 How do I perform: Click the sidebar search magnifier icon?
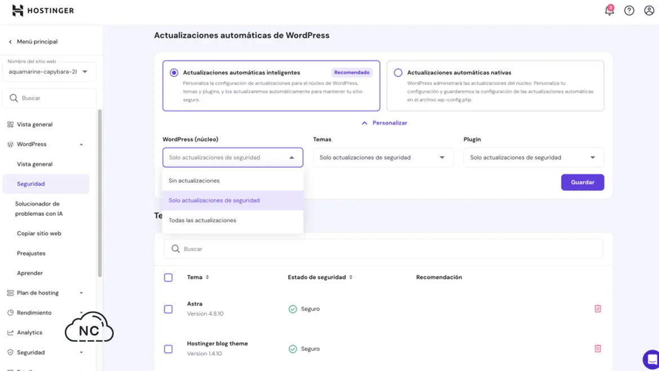(14, 98)
